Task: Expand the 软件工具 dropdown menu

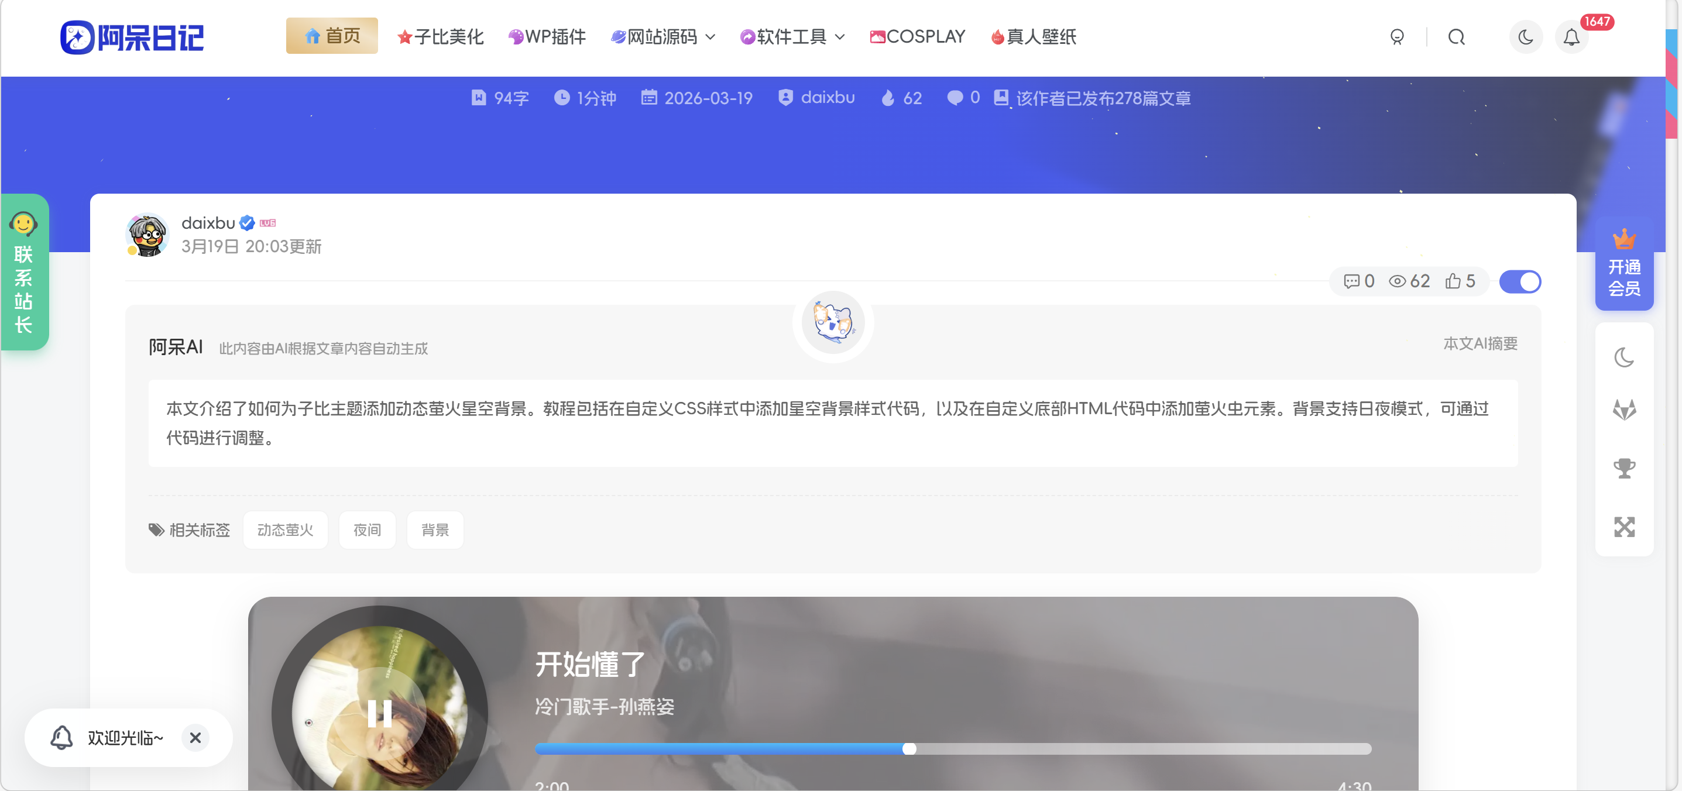Action: pyautogui.click(x=791, y=37)
